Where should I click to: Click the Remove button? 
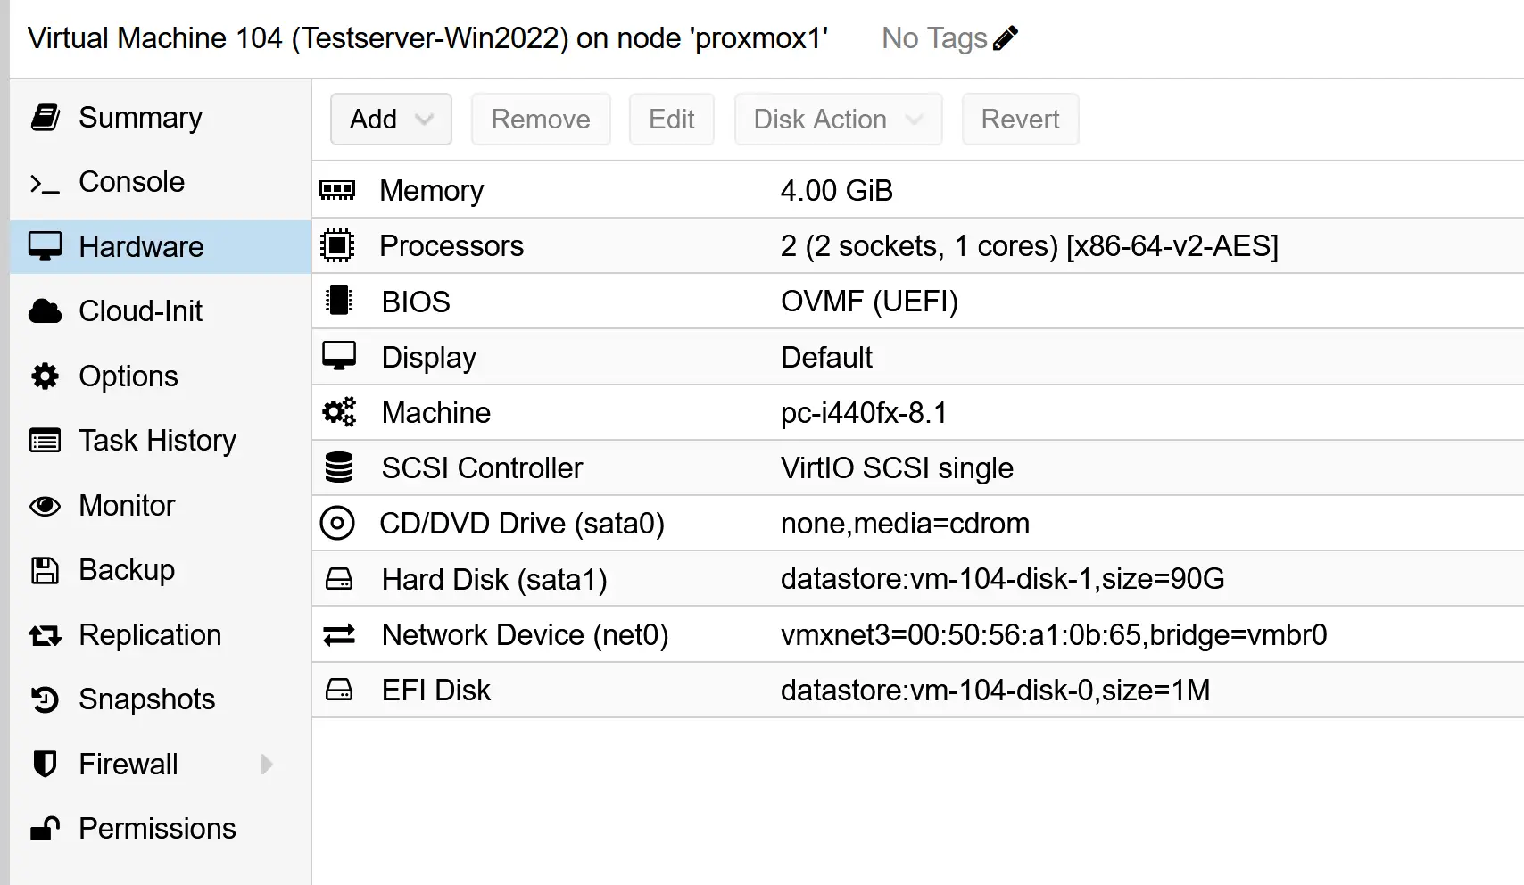coord(540,119)
